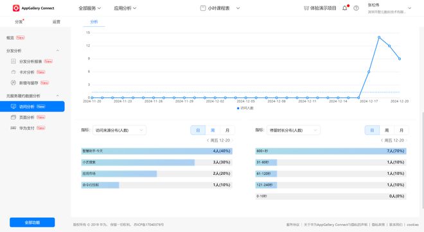The height and width of the screenshot is (232, 424).
Task: Expand the 小叶课程表 app selector chevron
Action: coord(238,8)
